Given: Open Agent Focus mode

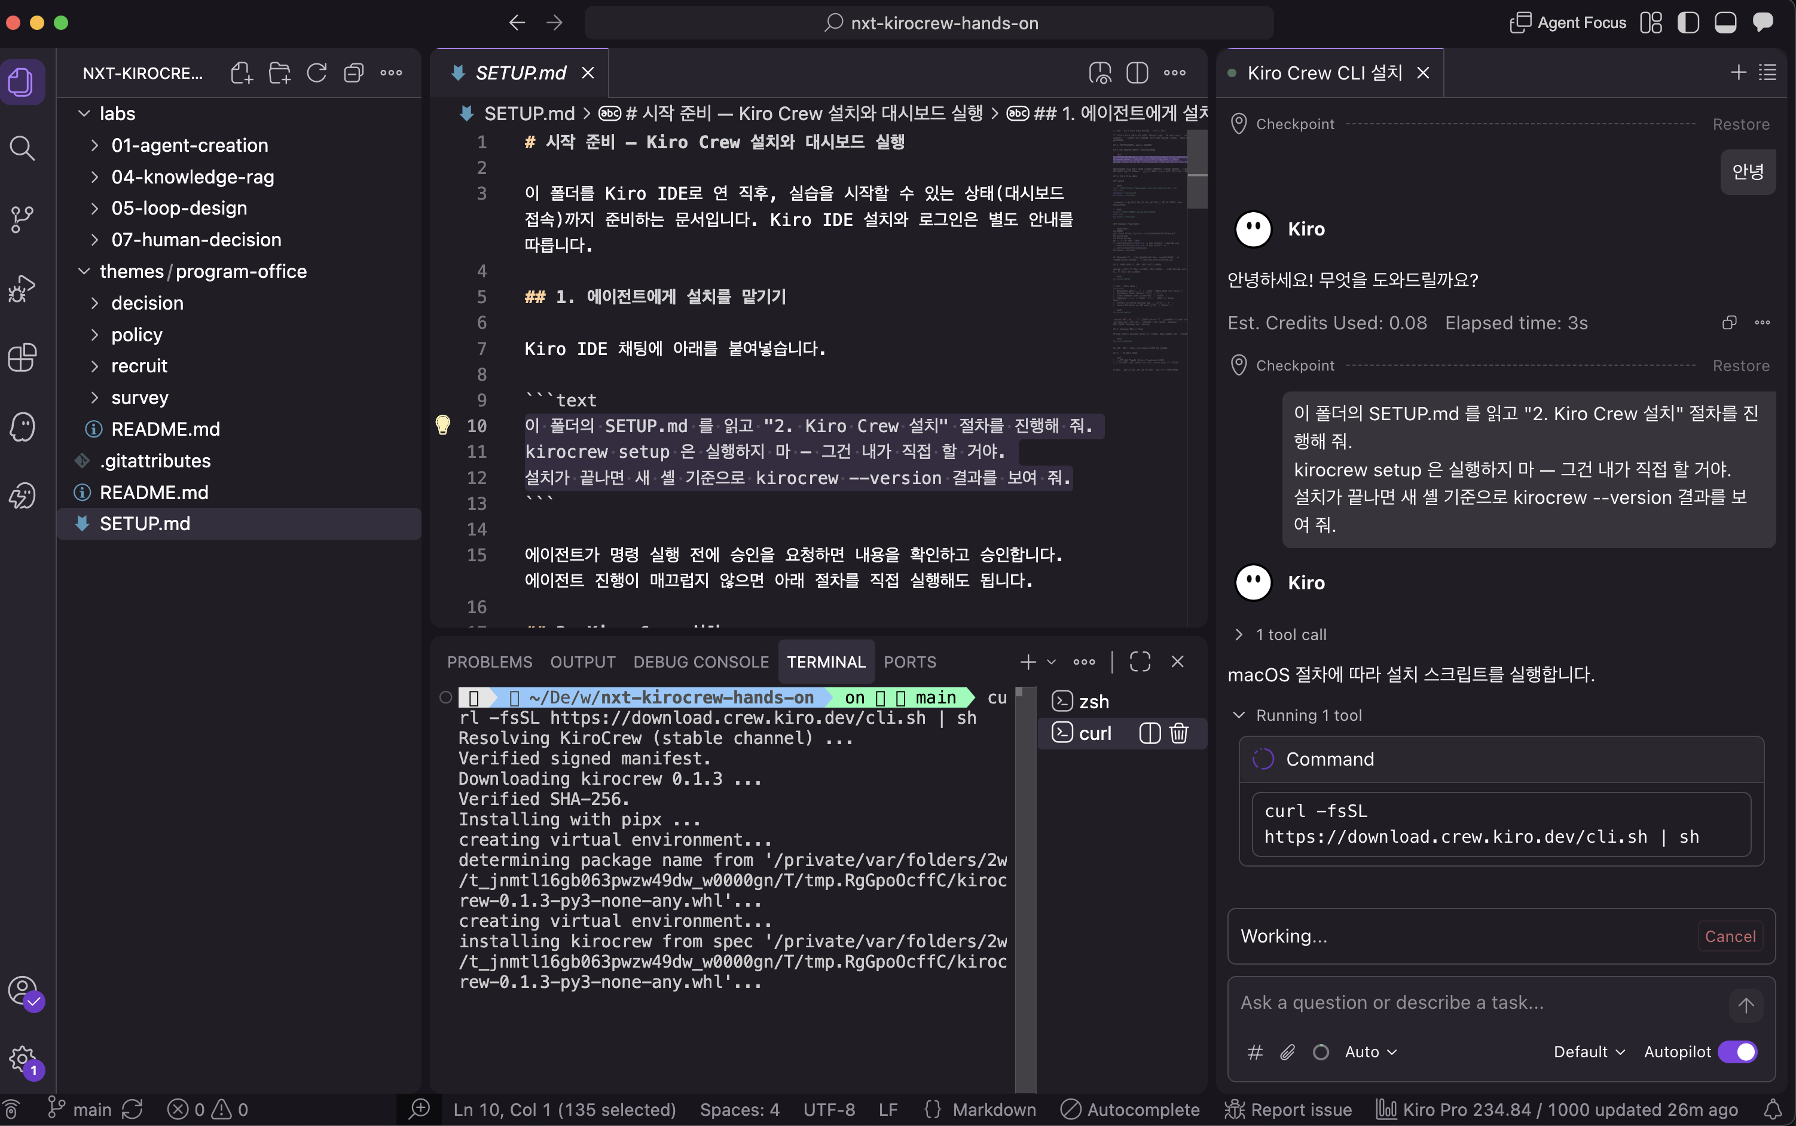Looking at the screenshot, I should point(1567,23).
